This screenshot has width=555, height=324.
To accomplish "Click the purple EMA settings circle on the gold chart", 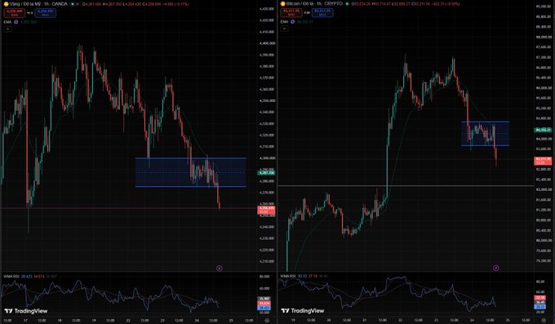I will pos(16,22).
